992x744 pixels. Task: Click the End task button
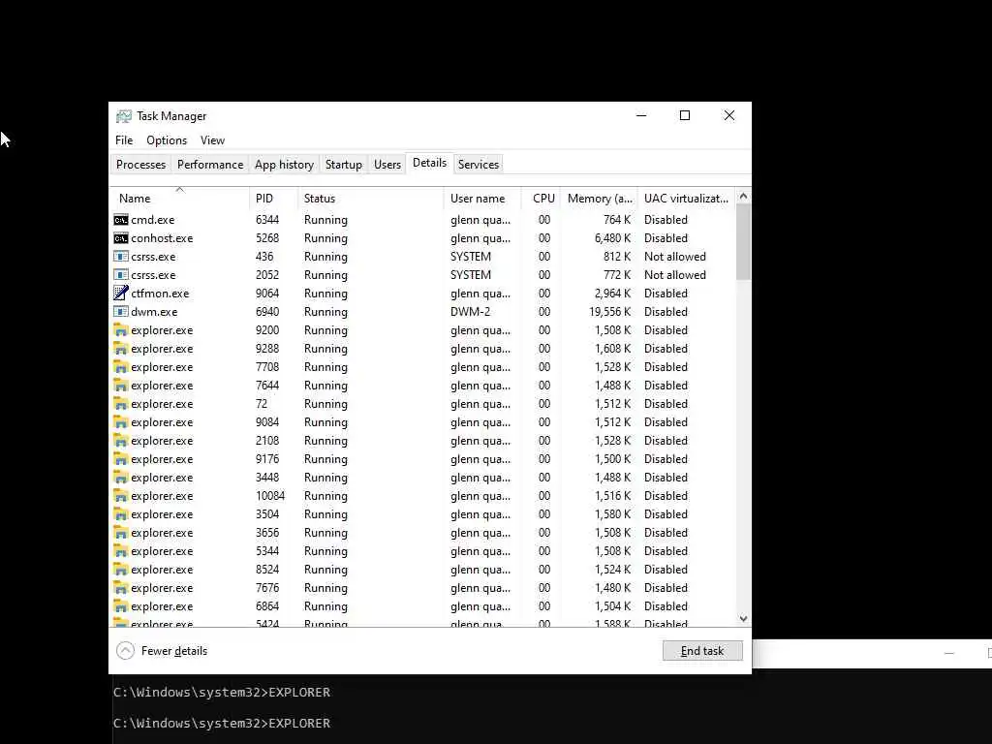[702, 650]
